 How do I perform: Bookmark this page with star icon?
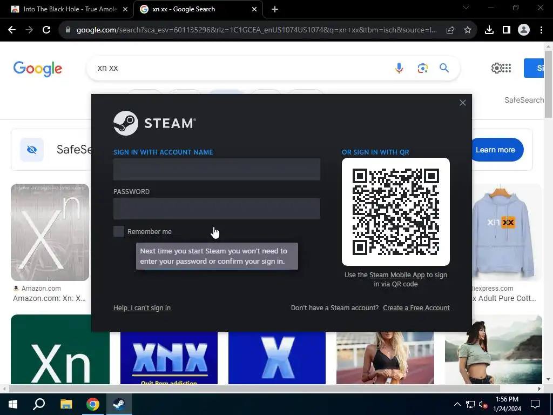click(x=468, y=30)
